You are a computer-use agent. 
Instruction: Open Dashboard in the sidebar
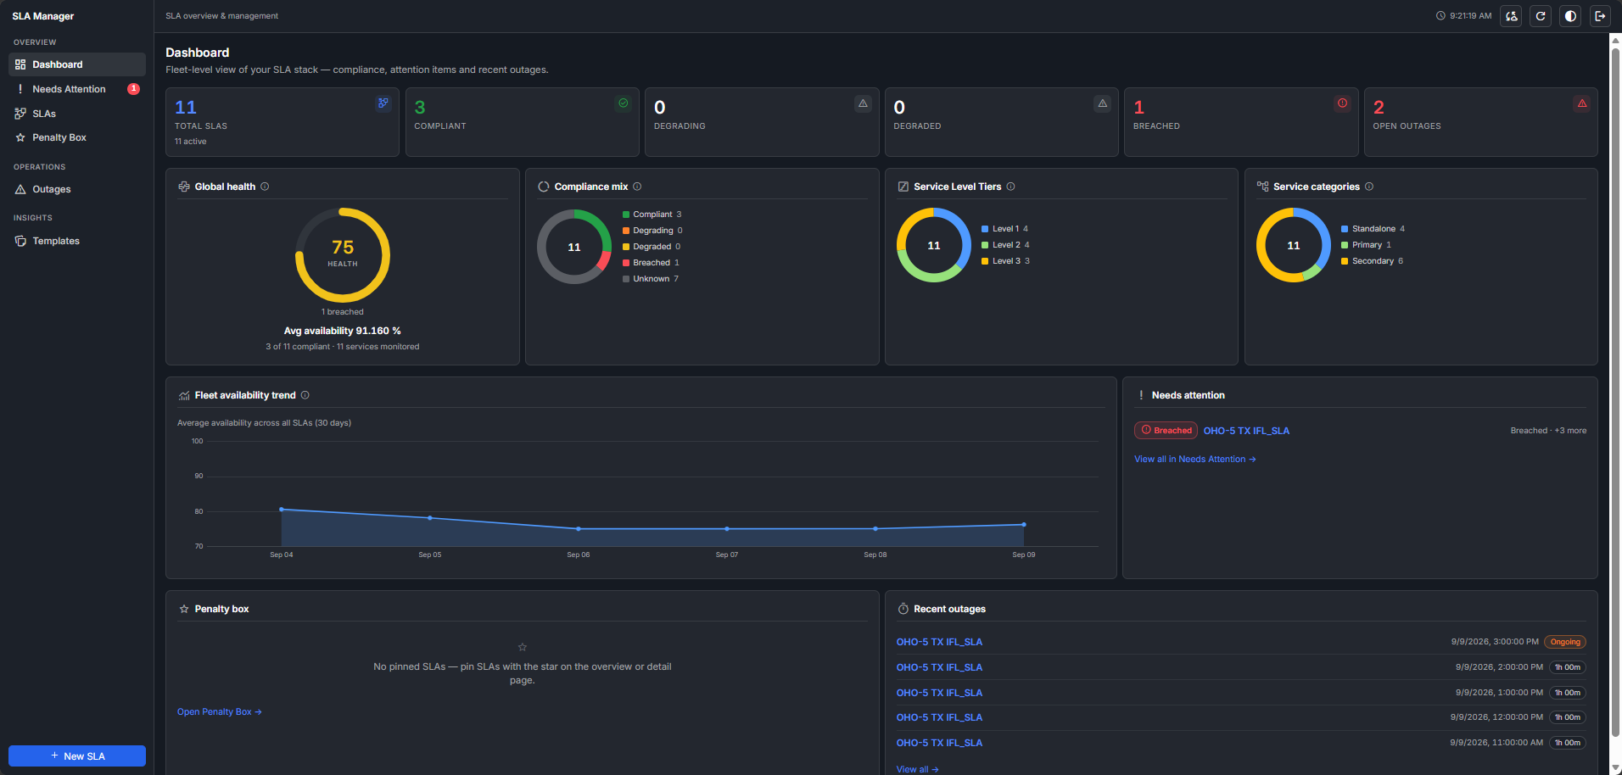[77, 64]
